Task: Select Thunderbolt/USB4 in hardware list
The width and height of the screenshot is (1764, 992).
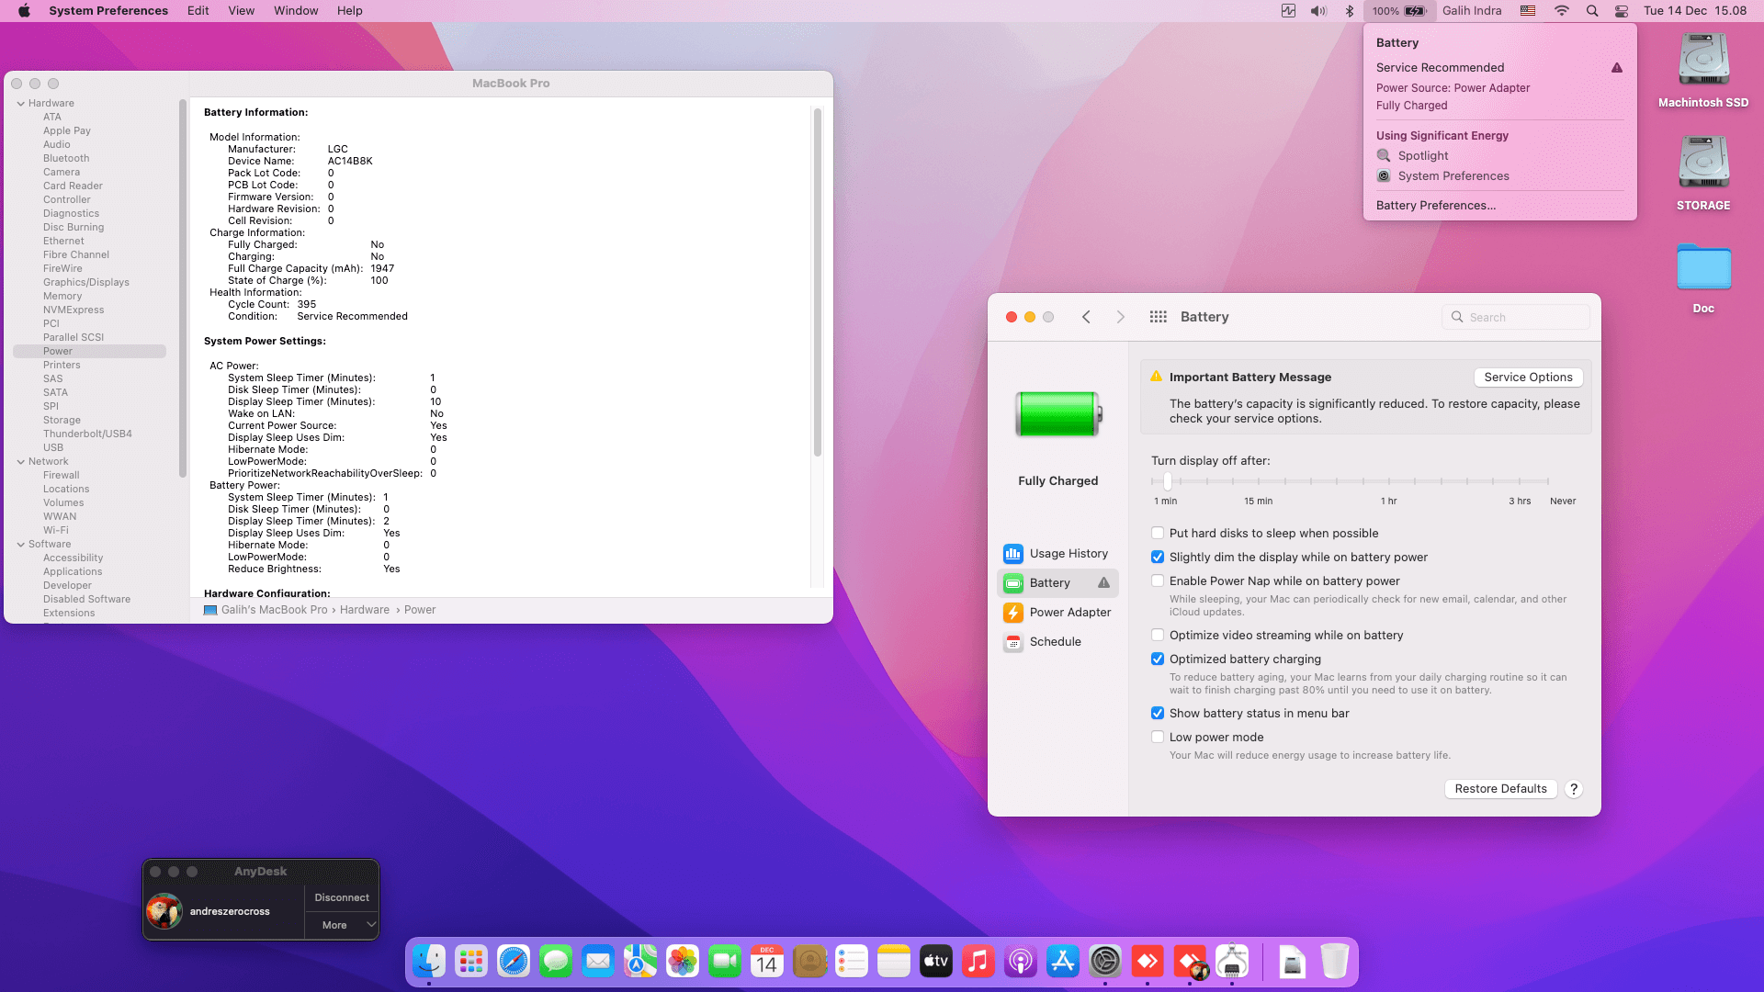Action: point(87,434)
